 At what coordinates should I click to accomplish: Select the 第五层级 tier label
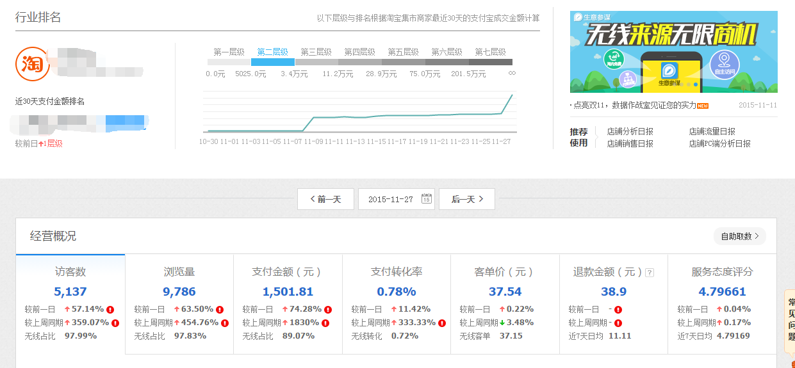[x=403, y=52]
